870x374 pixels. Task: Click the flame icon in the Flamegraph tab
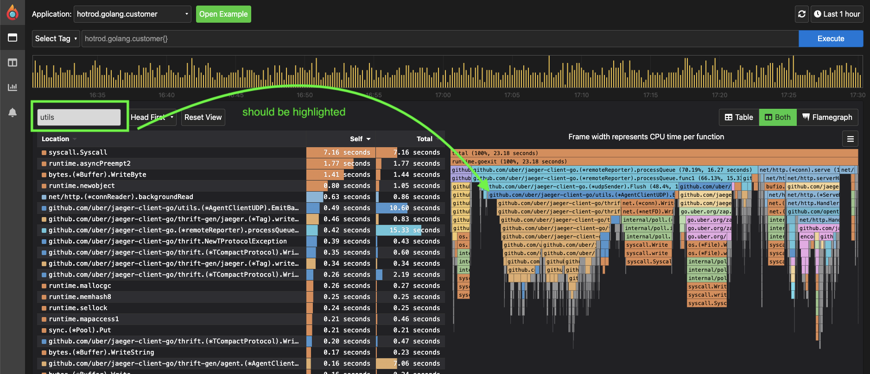point(806,117)
